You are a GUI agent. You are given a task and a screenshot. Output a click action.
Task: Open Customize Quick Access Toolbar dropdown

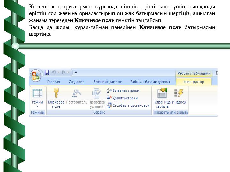pyautogui.click(x=76, y=72)
